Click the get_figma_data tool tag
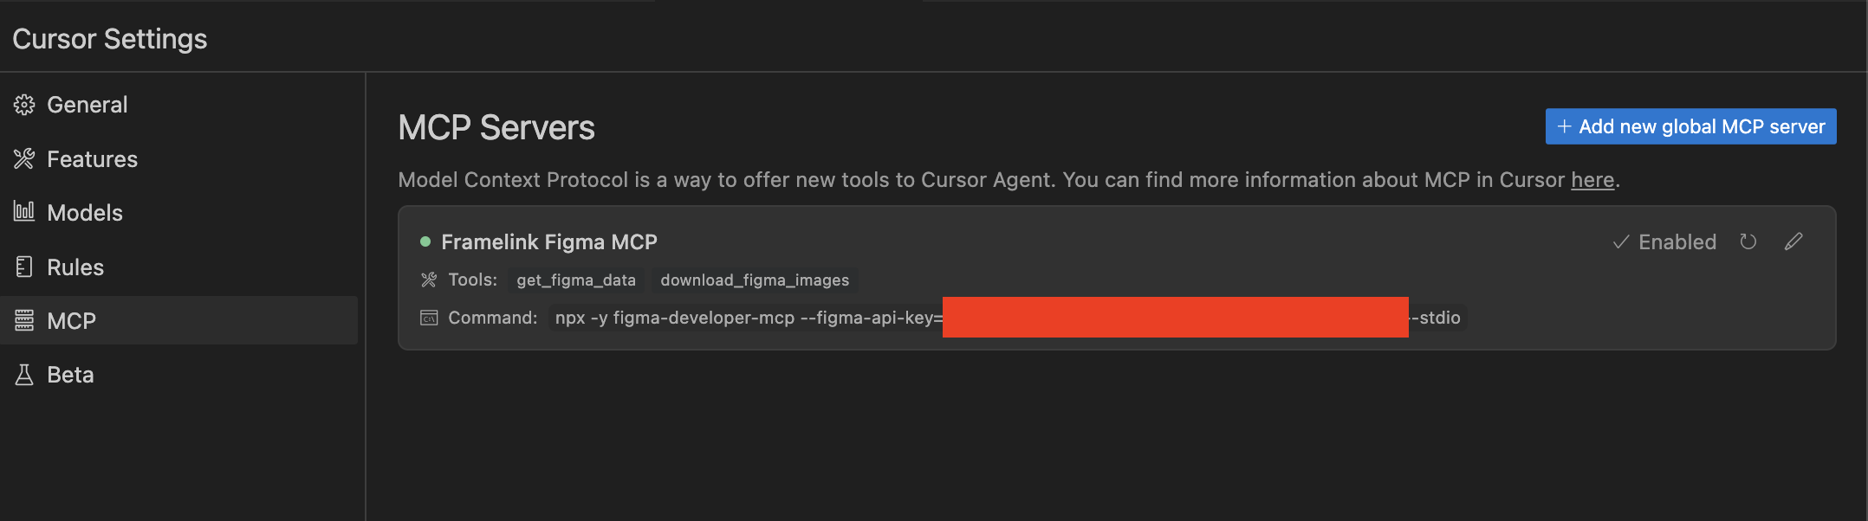Viewport: 1868px width, 521px height. (576, 280)
